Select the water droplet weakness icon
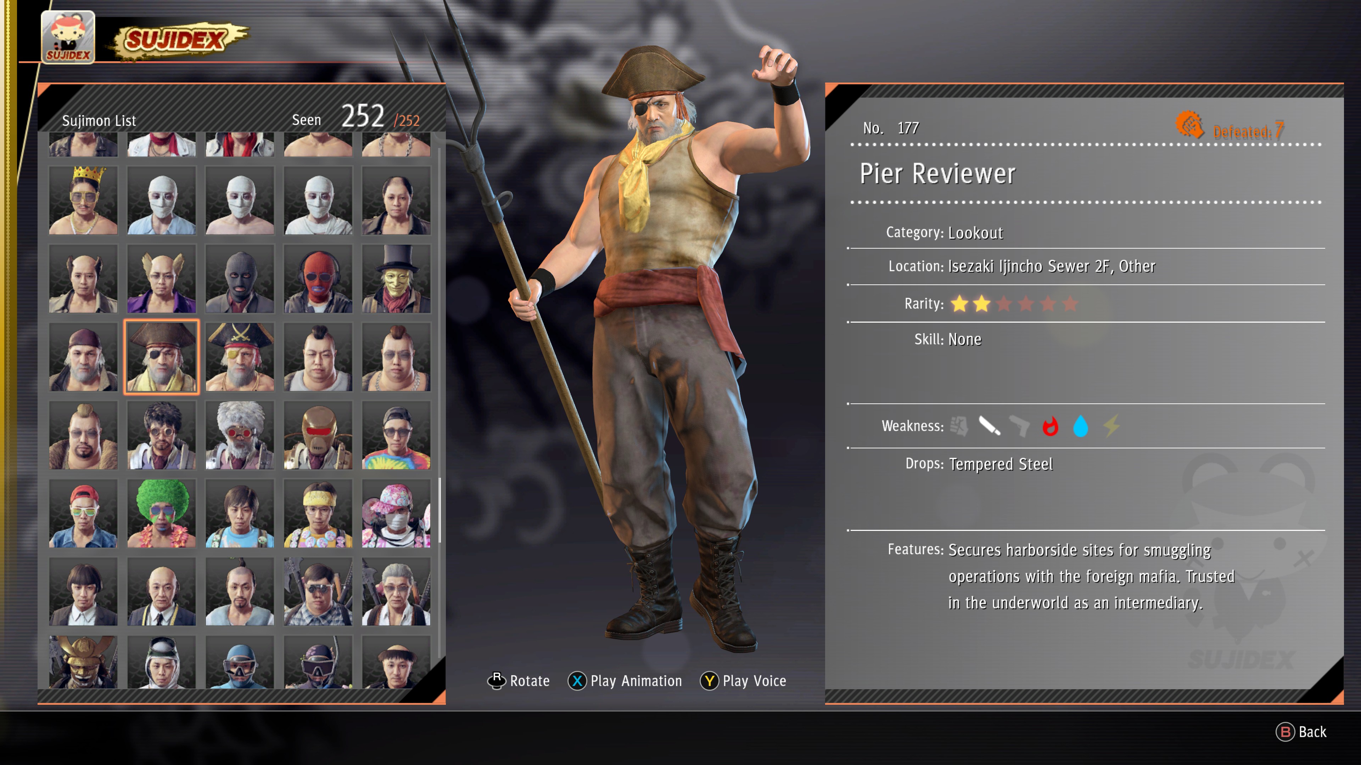The image size is (1361, 765). click(1080, 426)
